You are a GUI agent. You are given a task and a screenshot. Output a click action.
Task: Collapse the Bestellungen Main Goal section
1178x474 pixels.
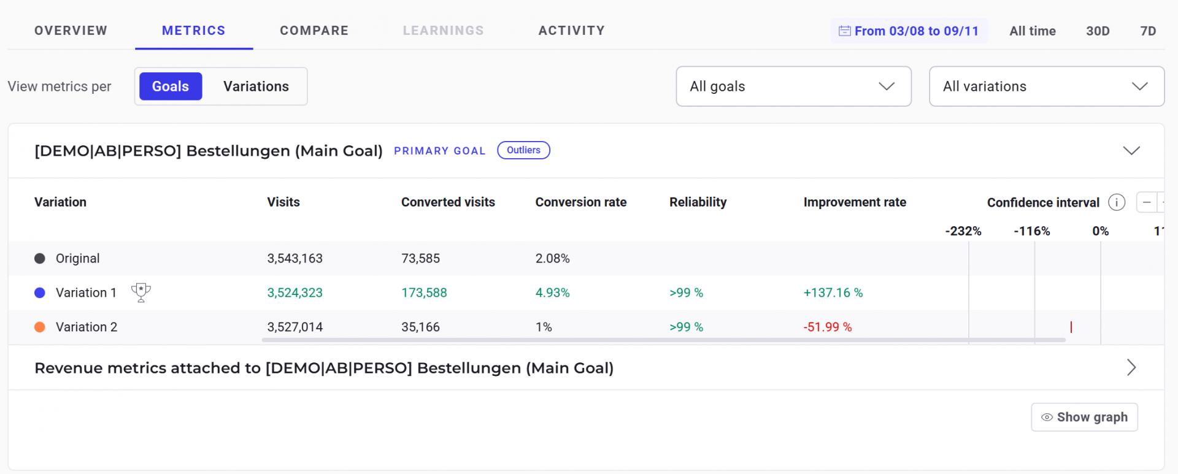1131,151
